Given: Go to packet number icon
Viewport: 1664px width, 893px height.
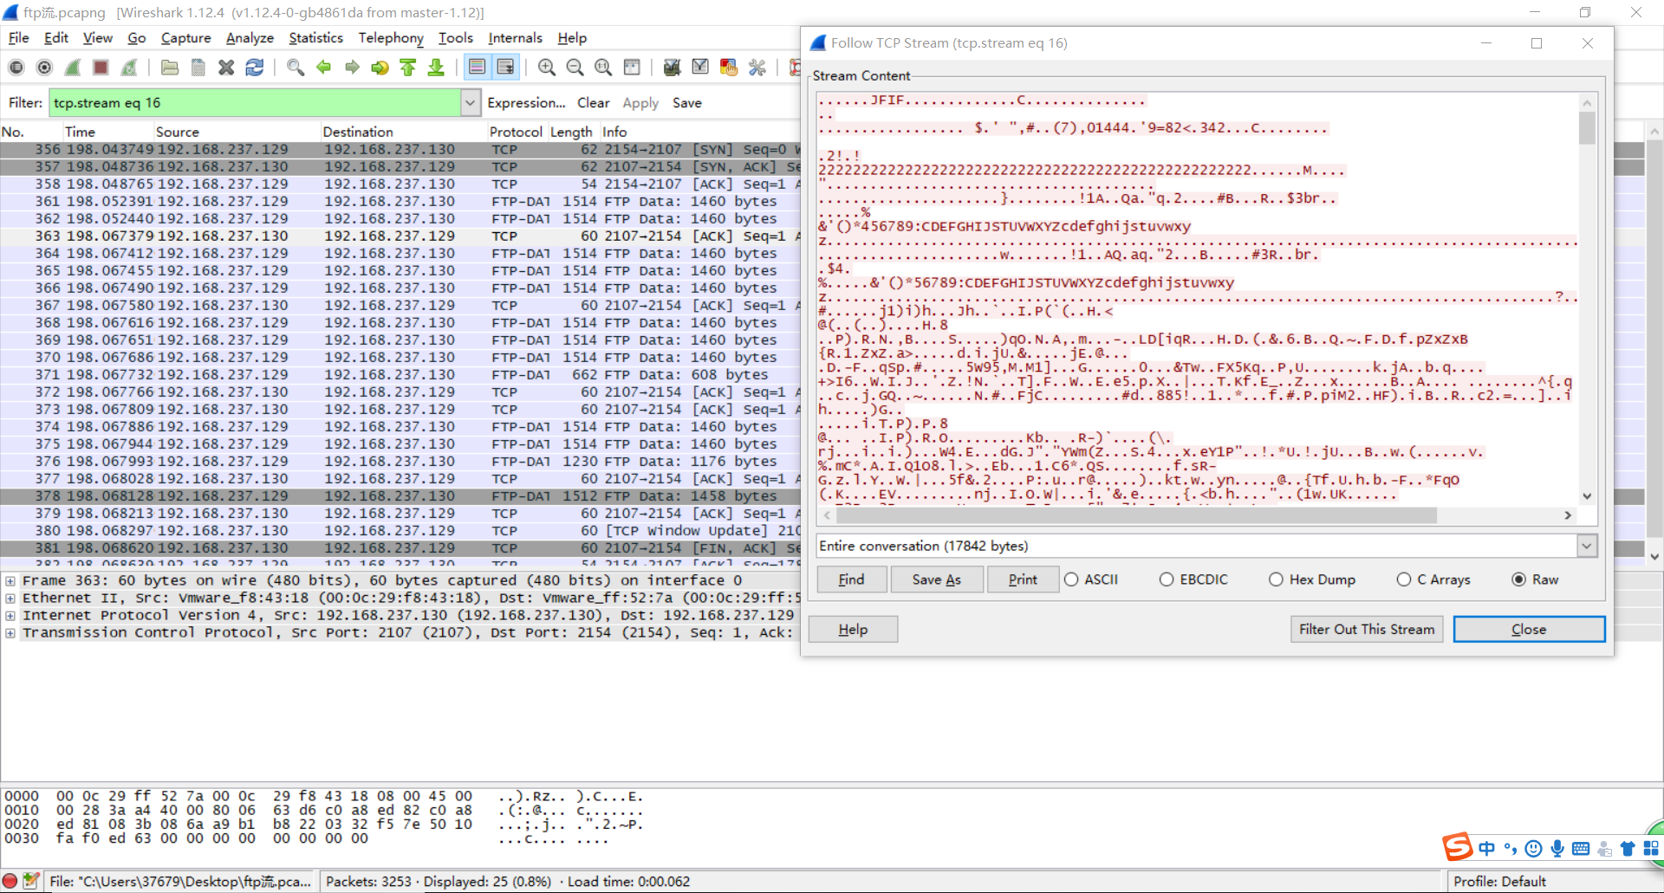Looking at the screenshot, I should (x=380, y=68).
